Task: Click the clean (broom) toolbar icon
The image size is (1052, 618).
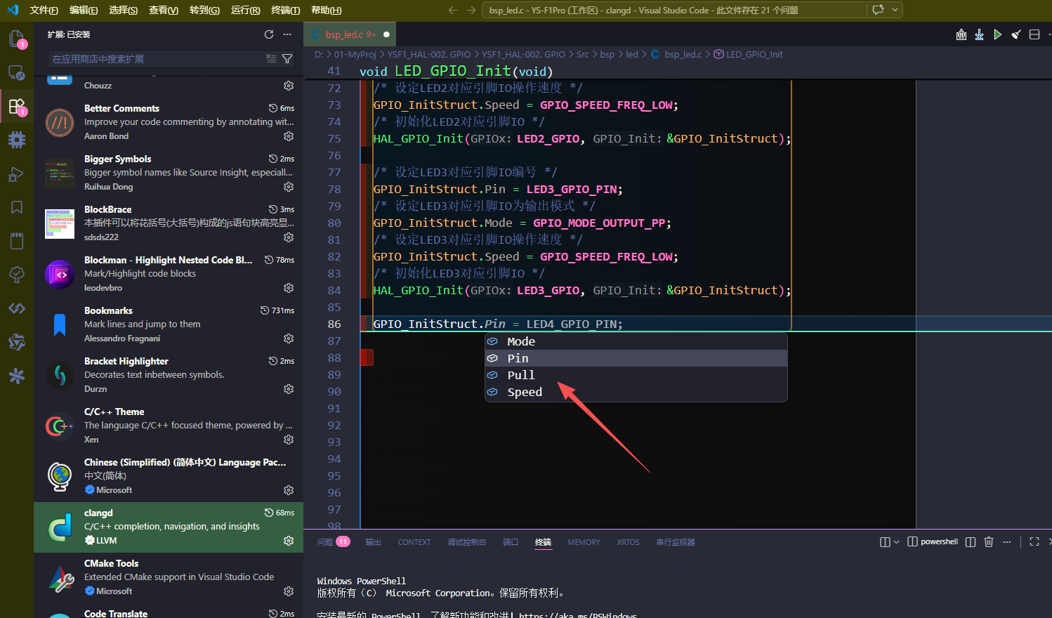Action: 1015,34
